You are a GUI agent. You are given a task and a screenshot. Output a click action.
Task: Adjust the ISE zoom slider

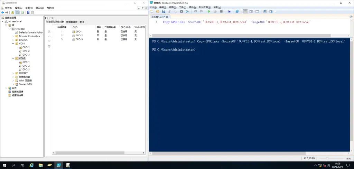[327, 158]
